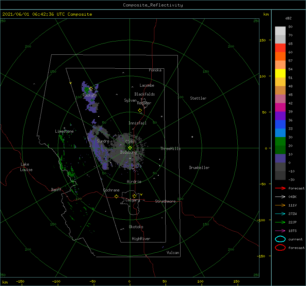
Task: Click the cyan current ellipse legend icon
Action: click(280, 239)
